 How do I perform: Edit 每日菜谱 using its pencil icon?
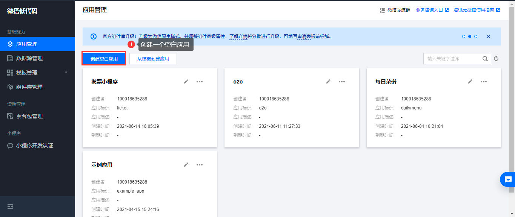pos(470,82)
